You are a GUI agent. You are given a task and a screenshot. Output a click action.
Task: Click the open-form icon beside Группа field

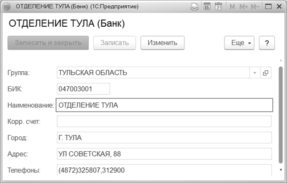point(266,73)
